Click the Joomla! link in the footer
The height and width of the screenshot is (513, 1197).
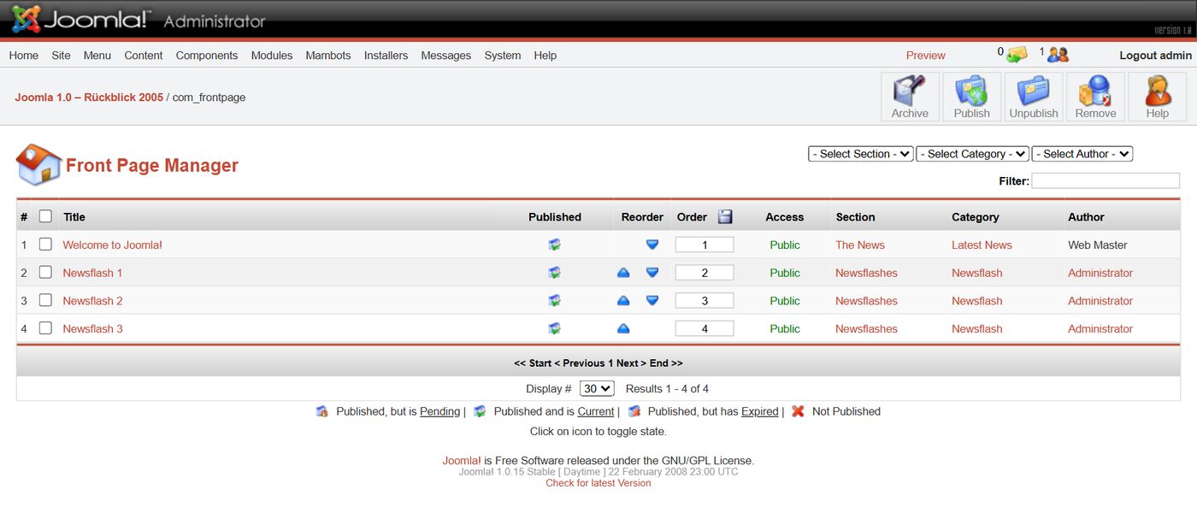click(x=462, y=460)
